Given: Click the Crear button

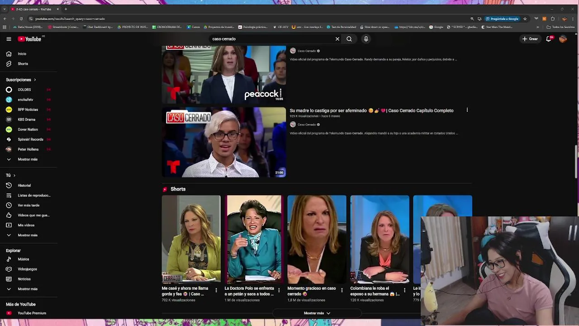Looking at the screenshot, I should [x=530, y=39].
